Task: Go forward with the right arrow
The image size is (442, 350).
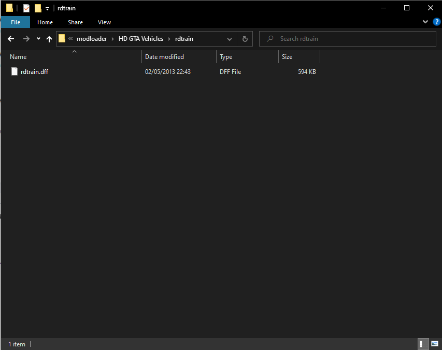Action: tap(26, 39)
